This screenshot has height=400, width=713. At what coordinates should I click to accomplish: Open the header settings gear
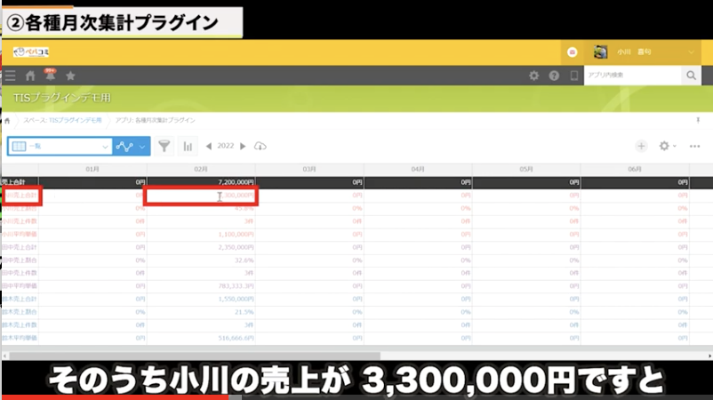[533, 76]
